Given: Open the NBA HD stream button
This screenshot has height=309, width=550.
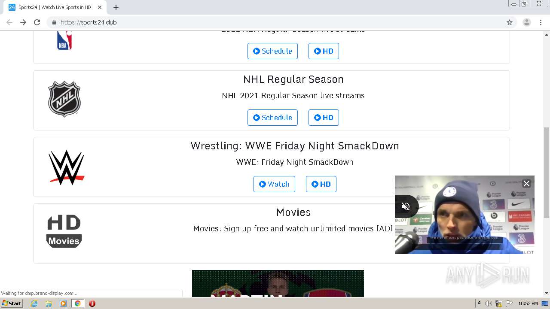Looking at the screenshot, I should pos(324,51).
